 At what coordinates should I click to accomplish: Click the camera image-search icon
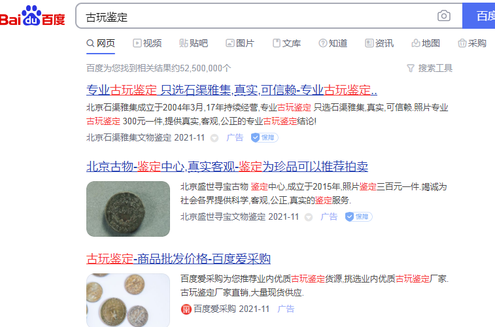[443, 16]
